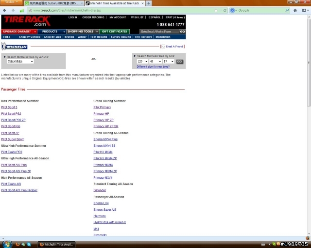Open the Select Make dropdown
Image resolution: width=311 pixels, height=248 pixels.
[x=20, y=62]
